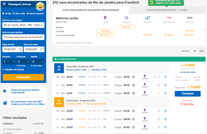
Task: Click hotel icon near Frankfurt hotels offer
Action: 5,103
